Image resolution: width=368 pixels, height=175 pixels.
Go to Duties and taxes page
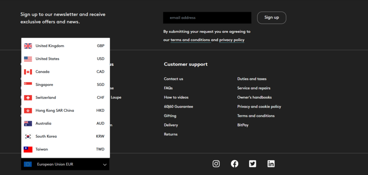point(252,79)
